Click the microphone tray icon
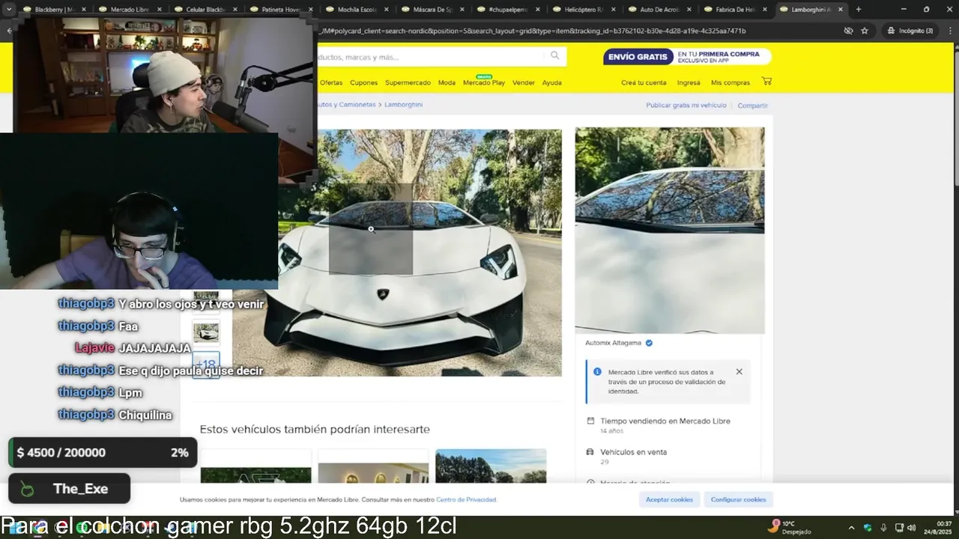The width and height of the screenshot is (959, 539). pyautogui.click(x=884, y=528)
